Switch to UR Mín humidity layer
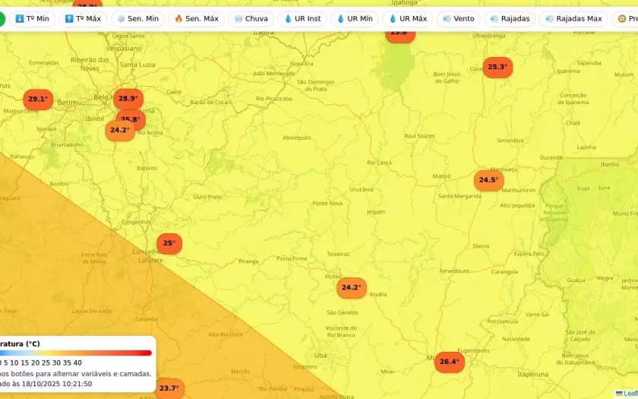Viewport: 638px width, 399px height. [x=354, y=18]
